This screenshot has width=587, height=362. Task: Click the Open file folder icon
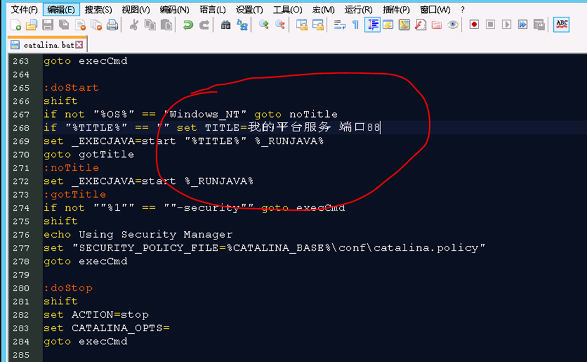click(31, 25)
